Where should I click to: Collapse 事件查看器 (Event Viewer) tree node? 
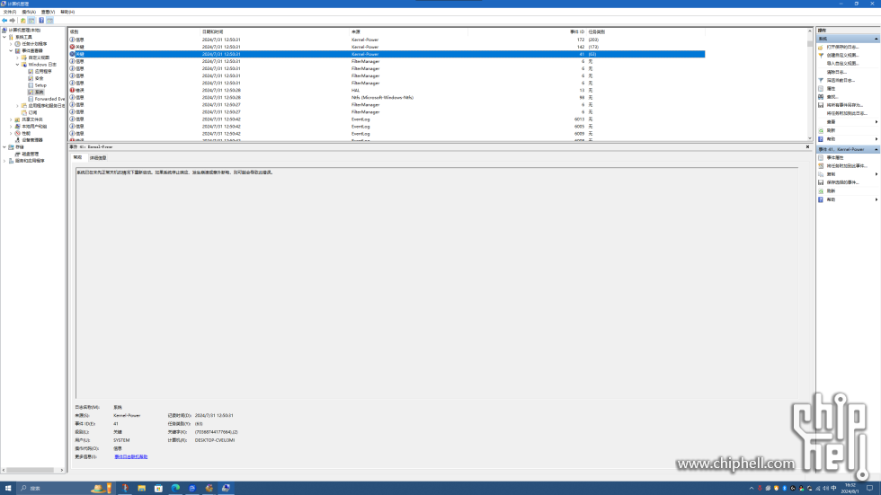click(x=11, y=50)
